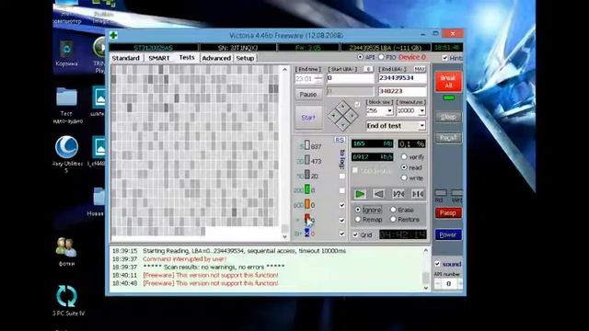Click the red Break All button
The image size is (589, 331).
(448, 82)
